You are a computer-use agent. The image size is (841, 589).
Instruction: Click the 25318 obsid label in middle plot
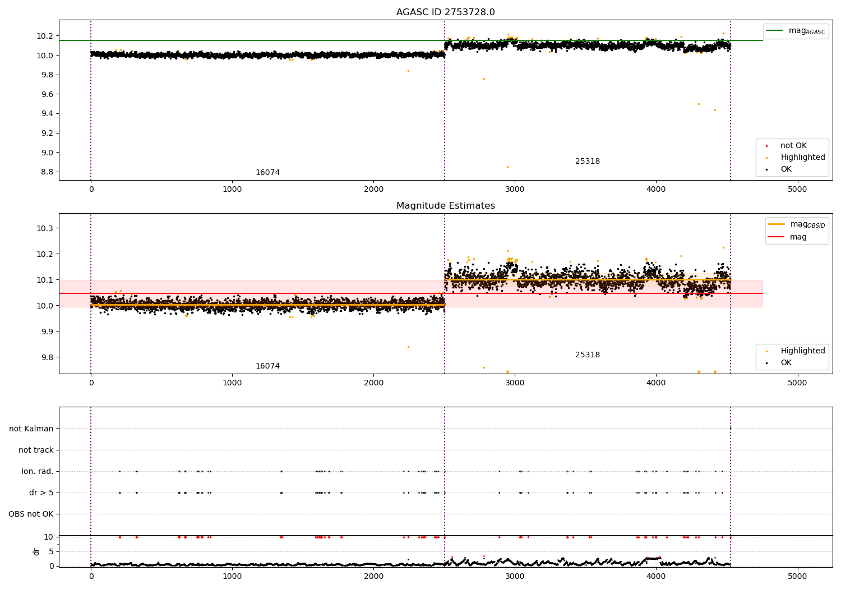(588, 355)
